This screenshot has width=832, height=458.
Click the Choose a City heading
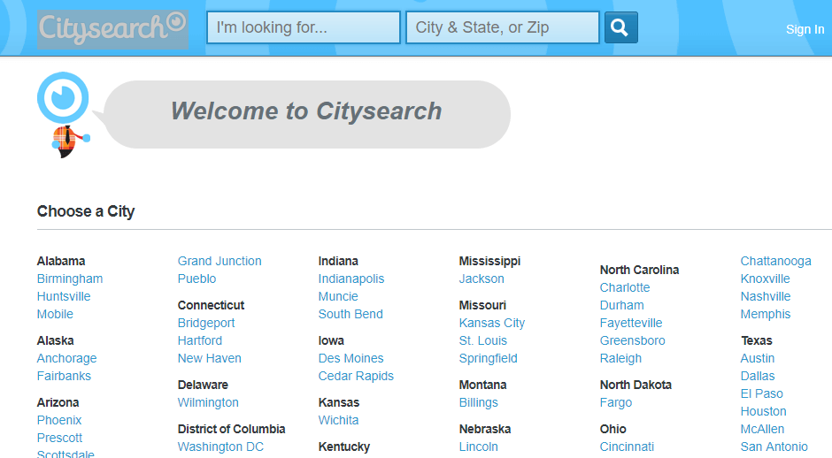click(86, 211)
